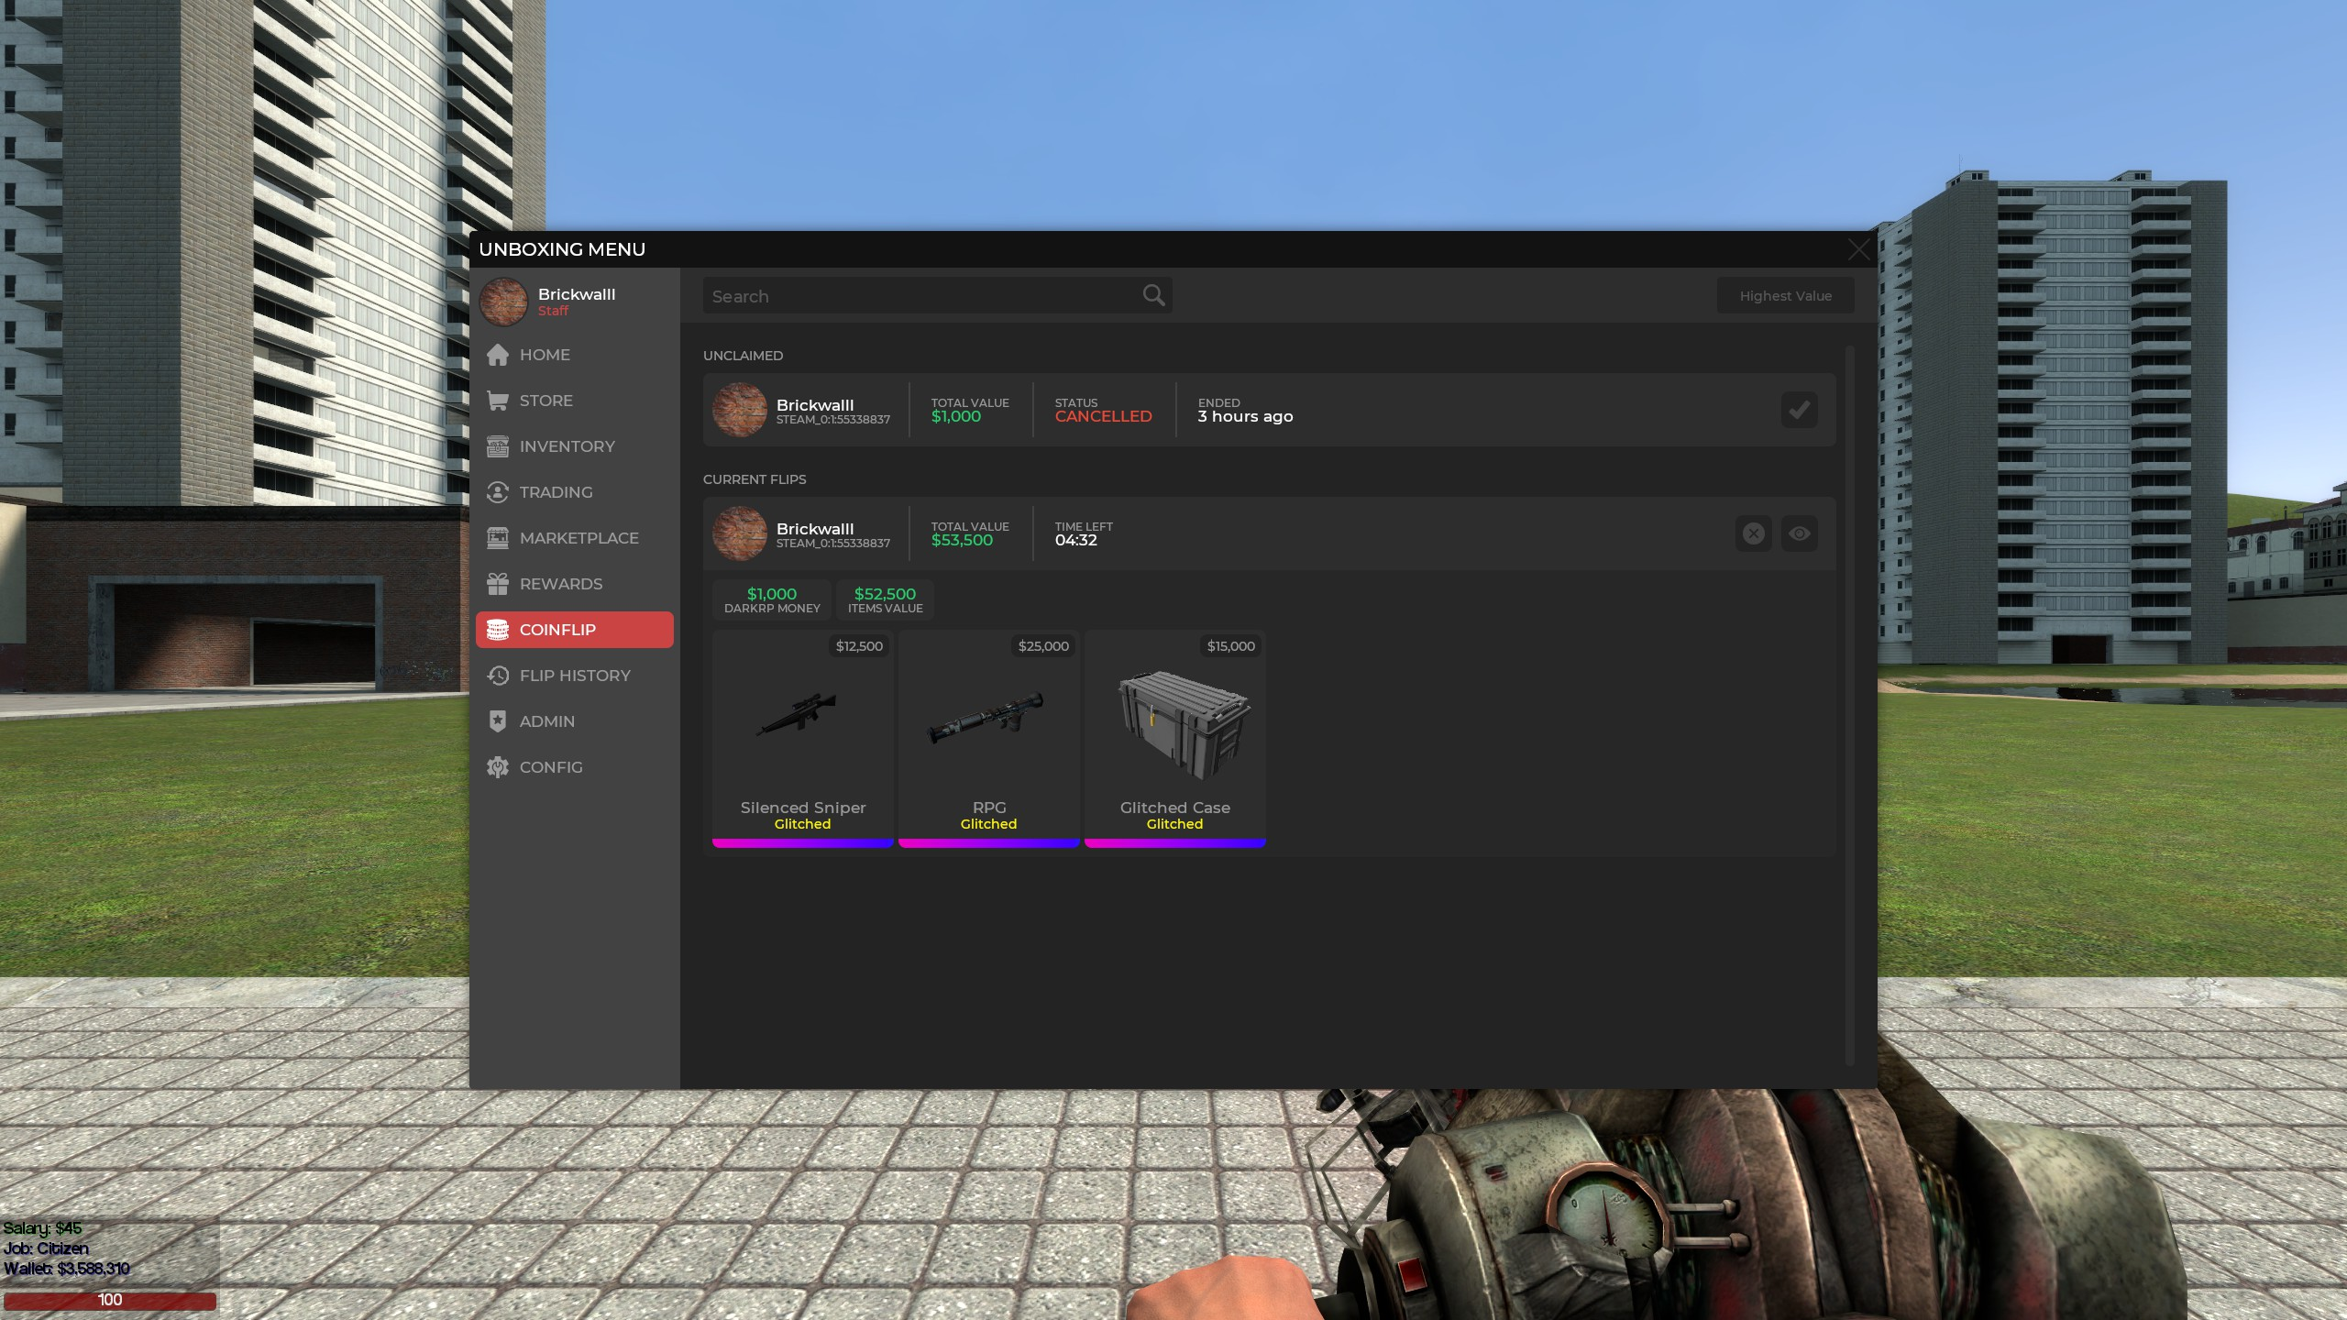The image size is (2347, 1320).
Task: Click the Home house icon in the sidebar
Action: point(498,355)
